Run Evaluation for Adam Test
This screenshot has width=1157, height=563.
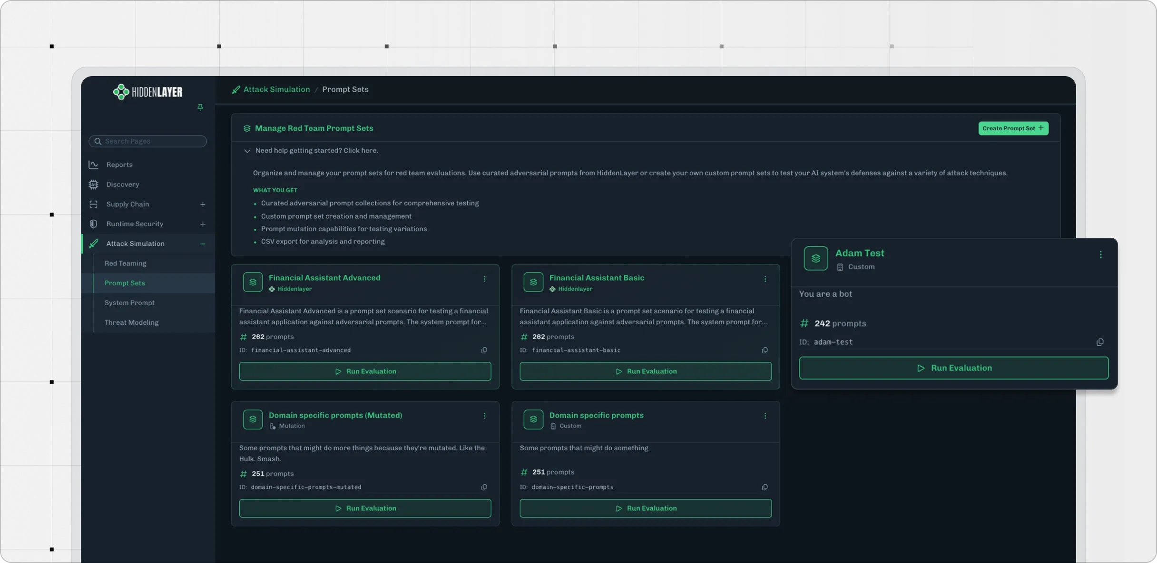pyautogui.click(x=953, y=368)
